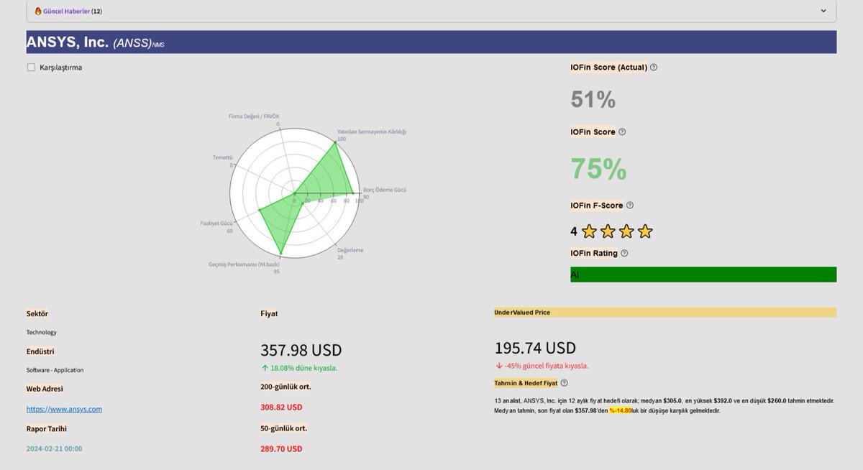Click the Geçmiş Performansı radar label
The width and height of the screenshot is (863, 470).
pyautogui.click(x=244, y=264)
